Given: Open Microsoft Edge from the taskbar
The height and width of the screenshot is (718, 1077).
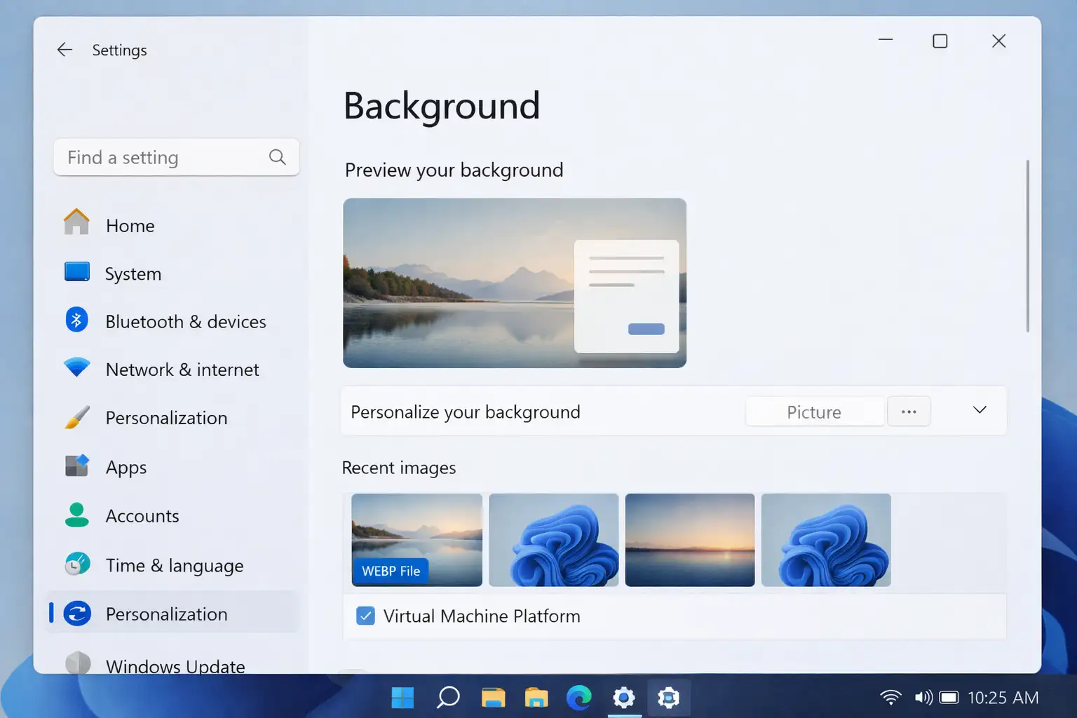Looking at the screenshot, I should pos(579,697).
